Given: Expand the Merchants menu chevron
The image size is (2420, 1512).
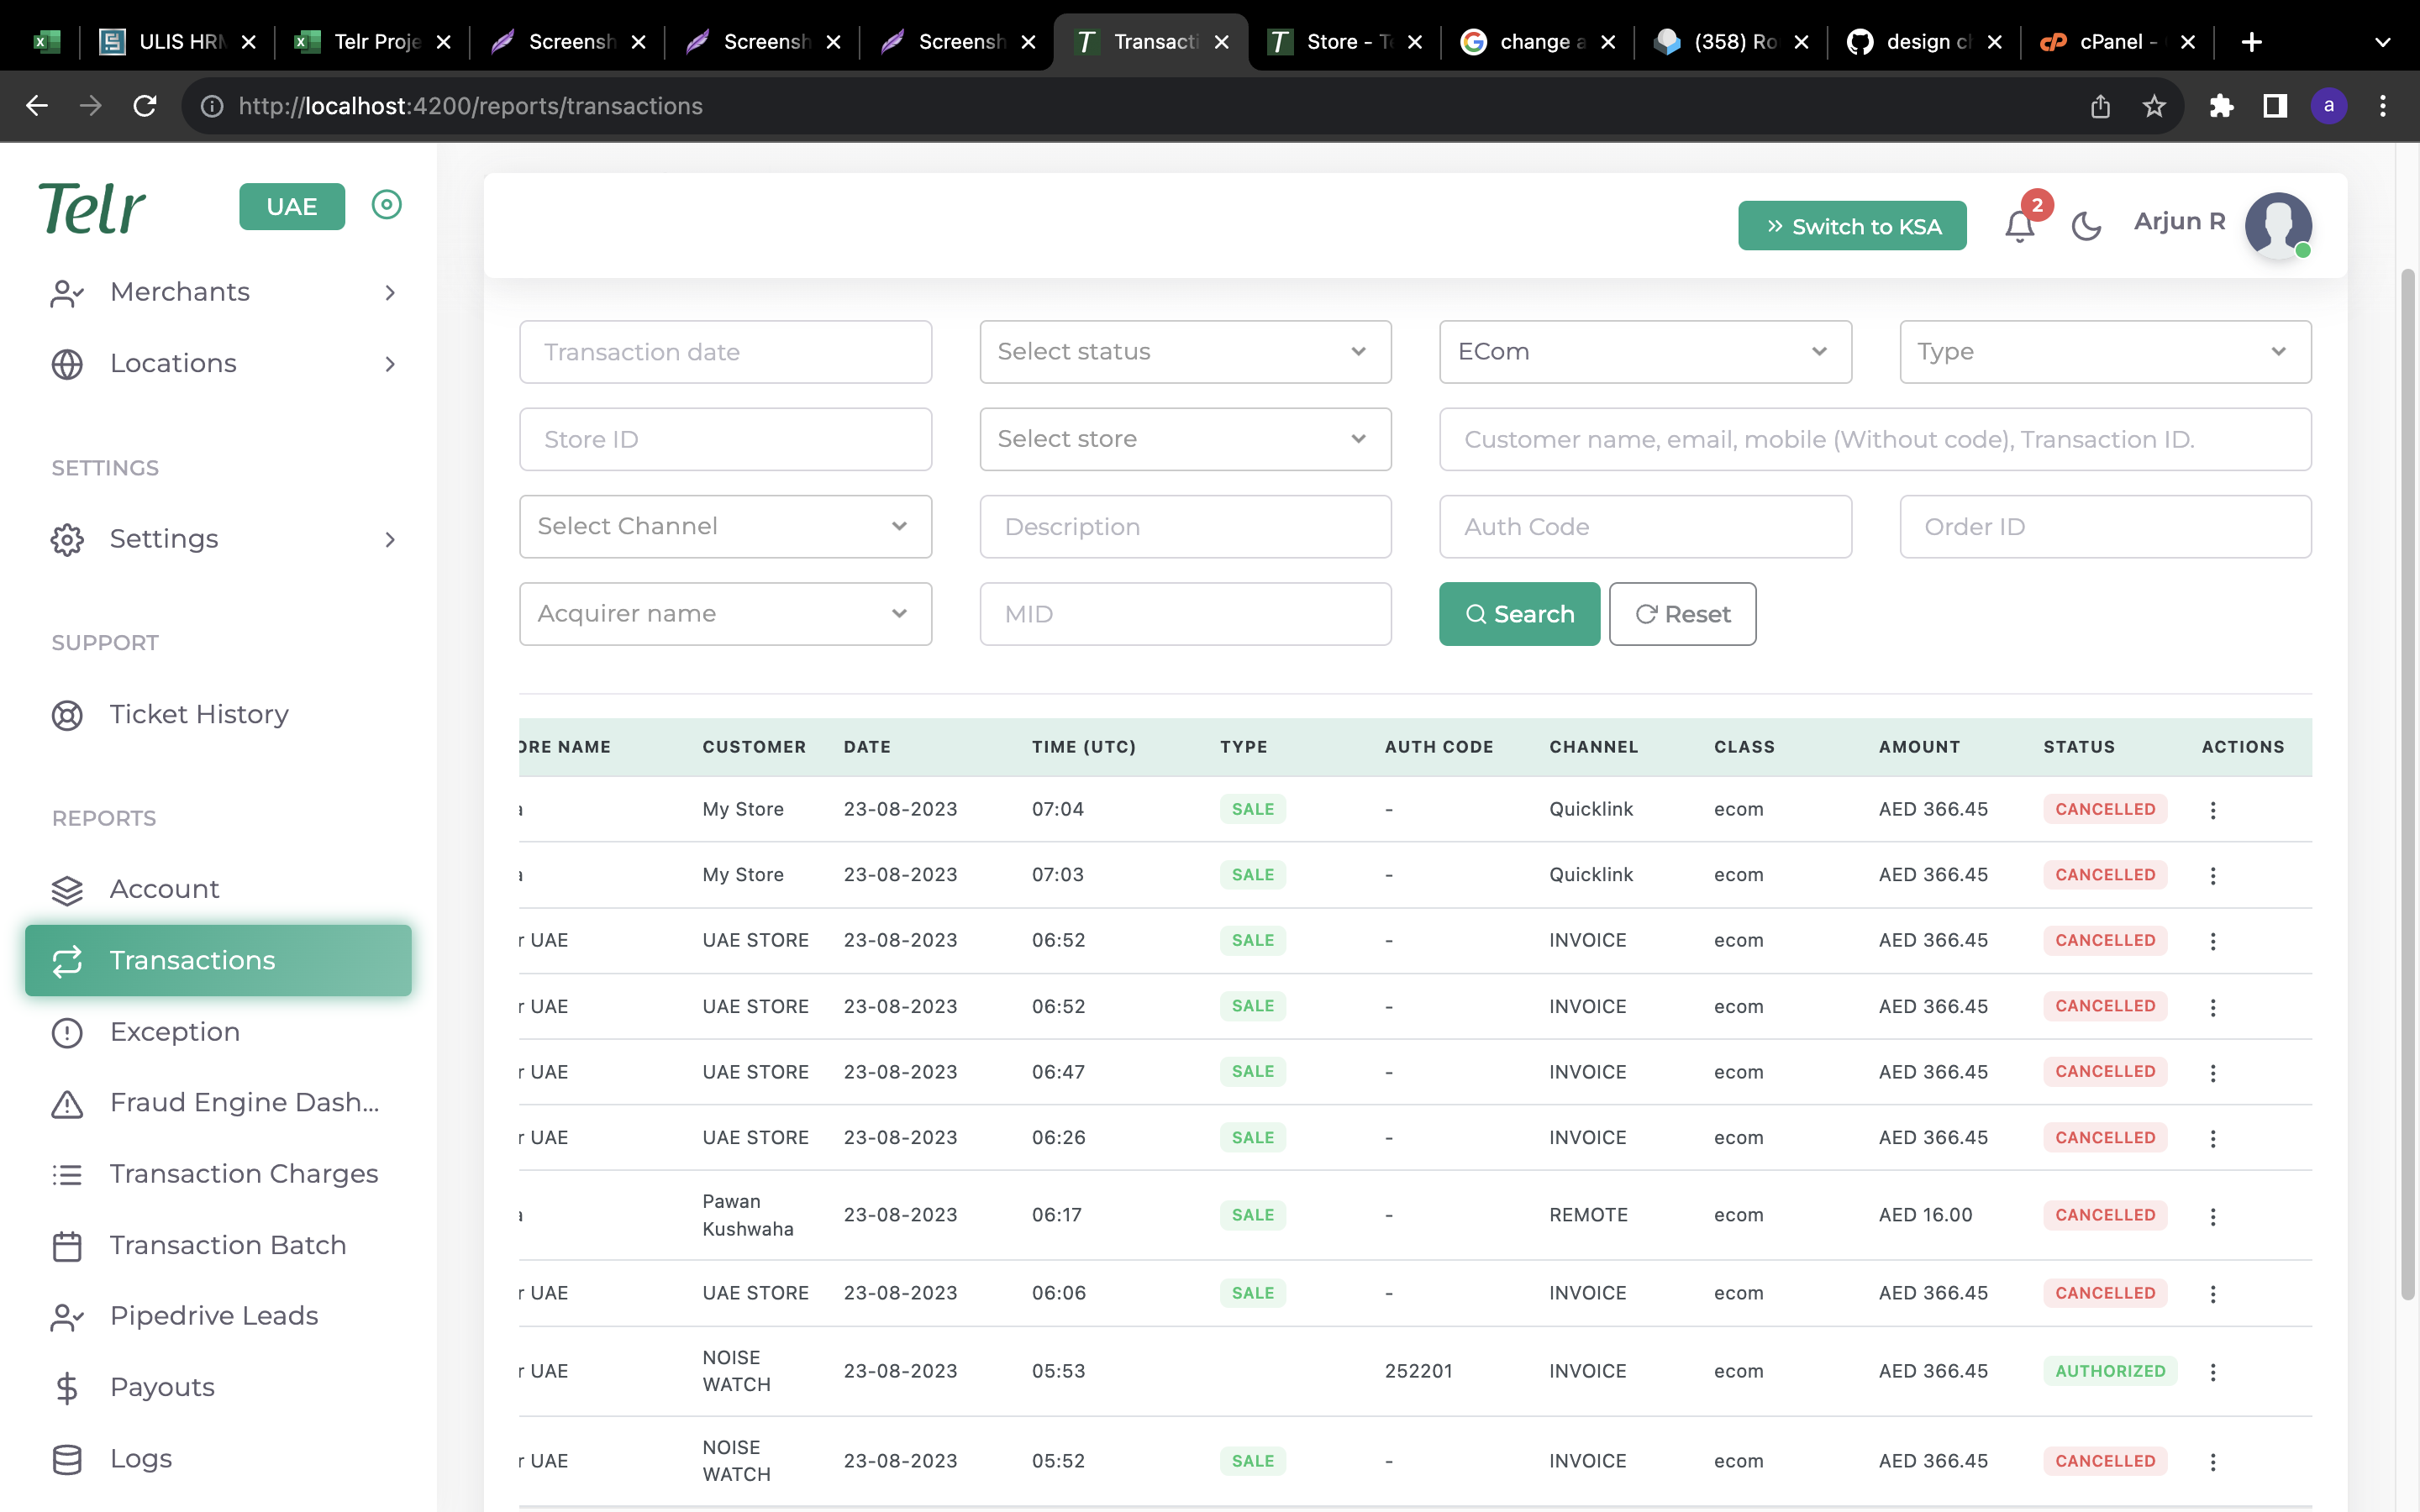Looking at the screenshot, I should pyautogui.click(x=390, y=293).
